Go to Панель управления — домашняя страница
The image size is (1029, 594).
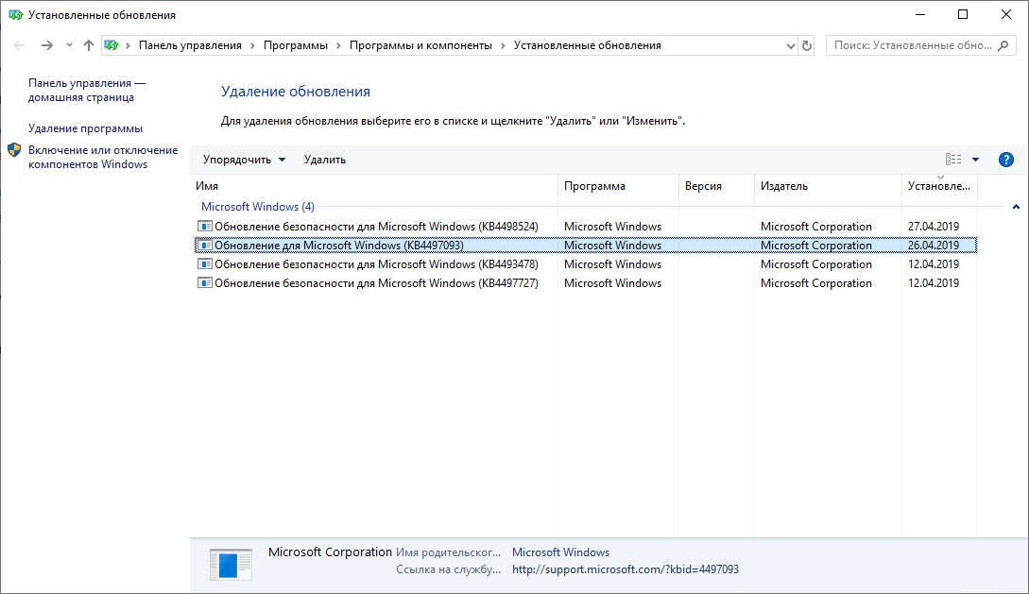(87, 91)
